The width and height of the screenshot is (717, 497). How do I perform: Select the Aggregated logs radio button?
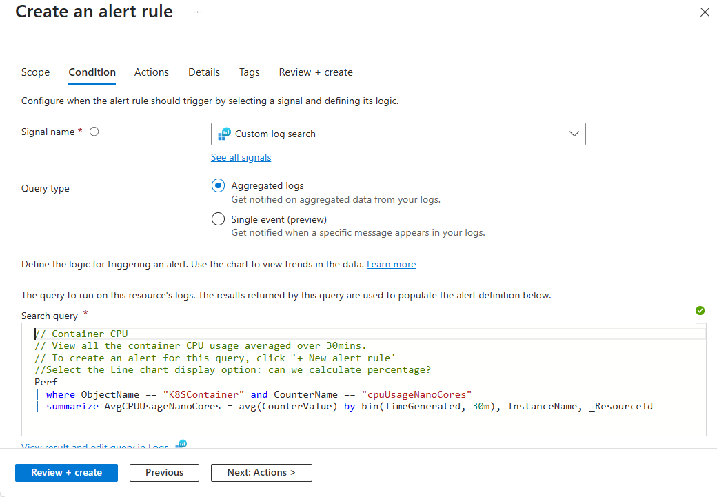[x=218, y=185]
